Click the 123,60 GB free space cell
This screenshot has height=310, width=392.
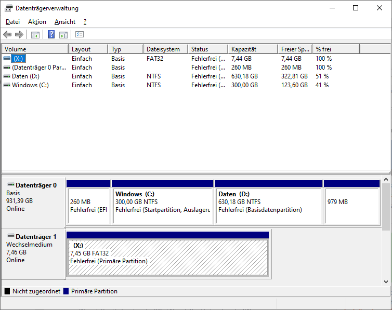tap(294, 85)
